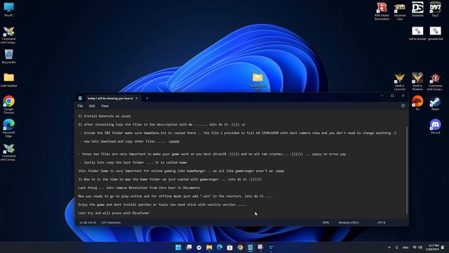The width and height of the screenshot is (449, 253).
Task: Click the UTF-8 encoding indicator
Action: (381, 223)
